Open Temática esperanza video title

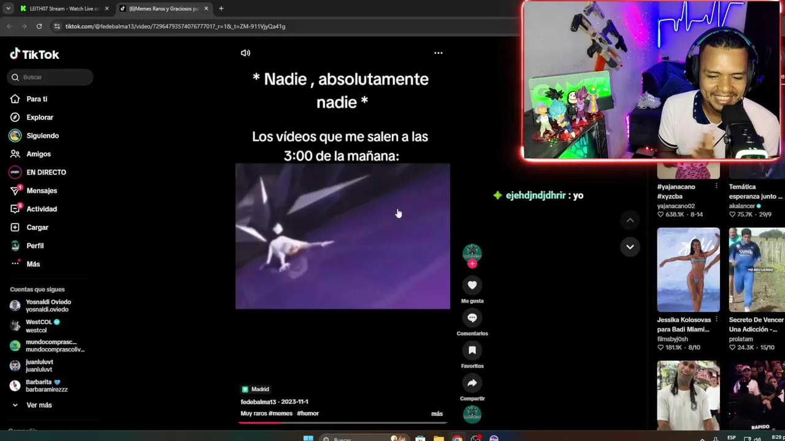tap(756, 192)
